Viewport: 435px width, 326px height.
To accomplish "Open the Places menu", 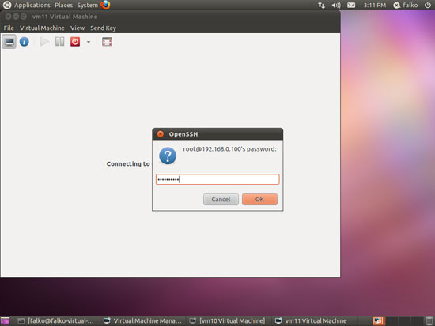I will tap(64, 5).
